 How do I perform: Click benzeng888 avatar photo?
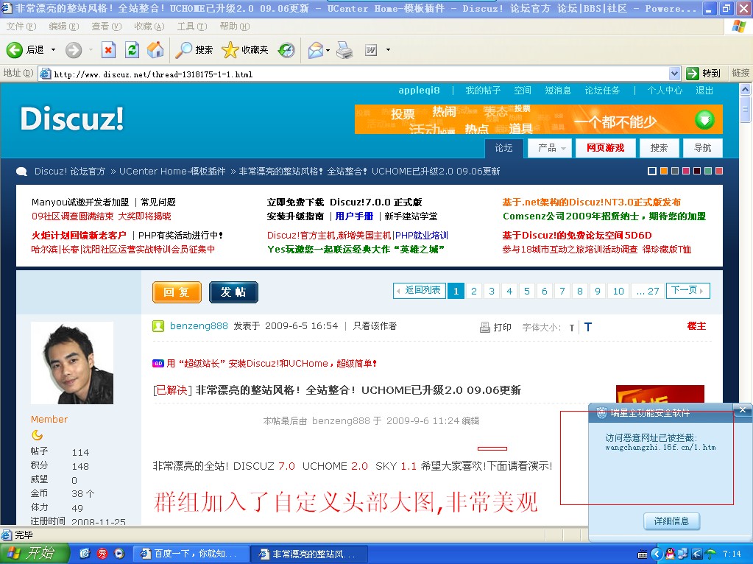pyautogui.click(x=72, y=363)
